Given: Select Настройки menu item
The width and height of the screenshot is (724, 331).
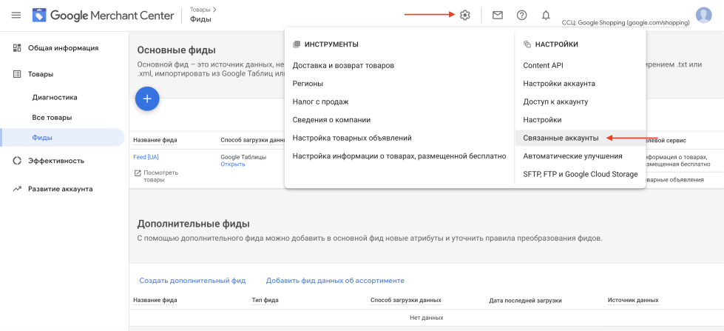Looking at the screenshot, I should click(x=542, y=120).
